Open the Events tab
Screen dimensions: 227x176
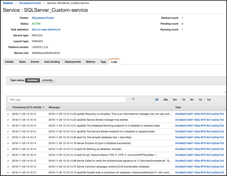coord(35,62)
